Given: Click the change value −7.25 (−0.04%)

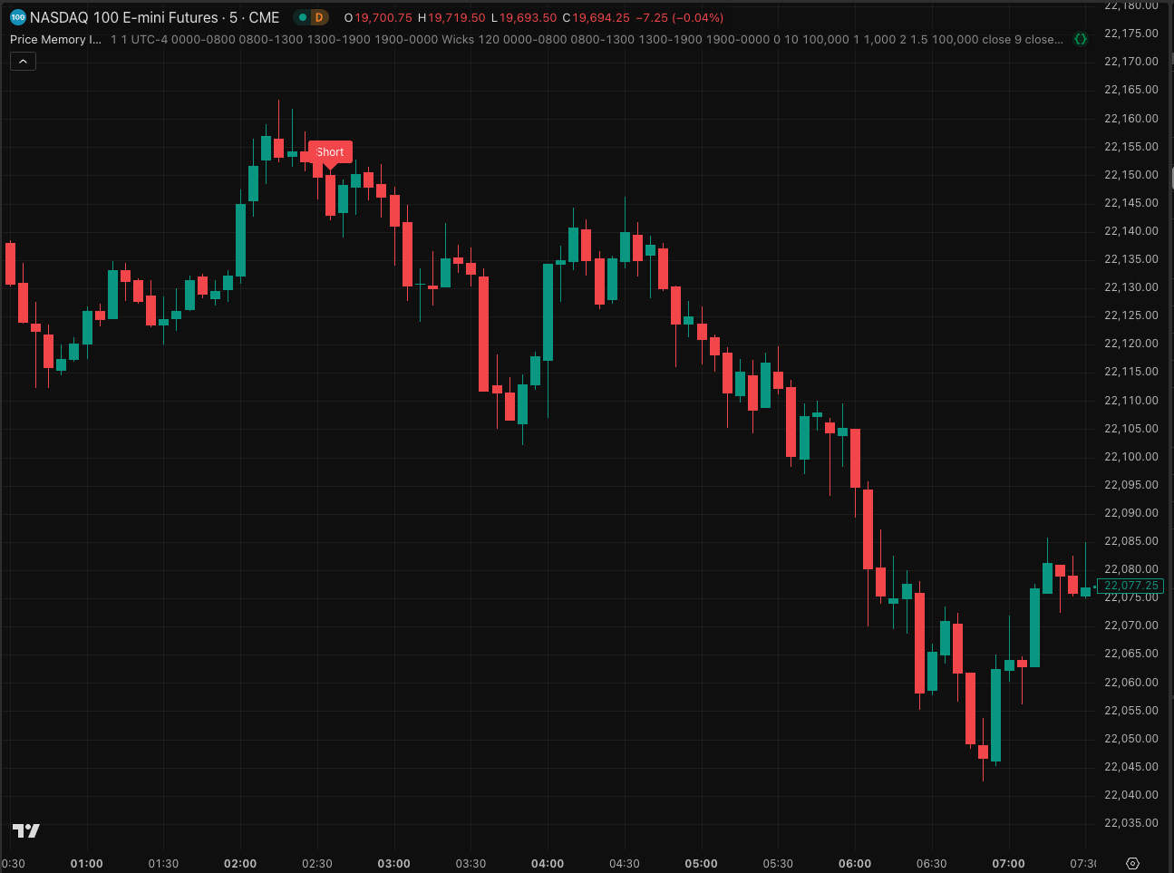Looking at the screenshot, I should [680, 17].
